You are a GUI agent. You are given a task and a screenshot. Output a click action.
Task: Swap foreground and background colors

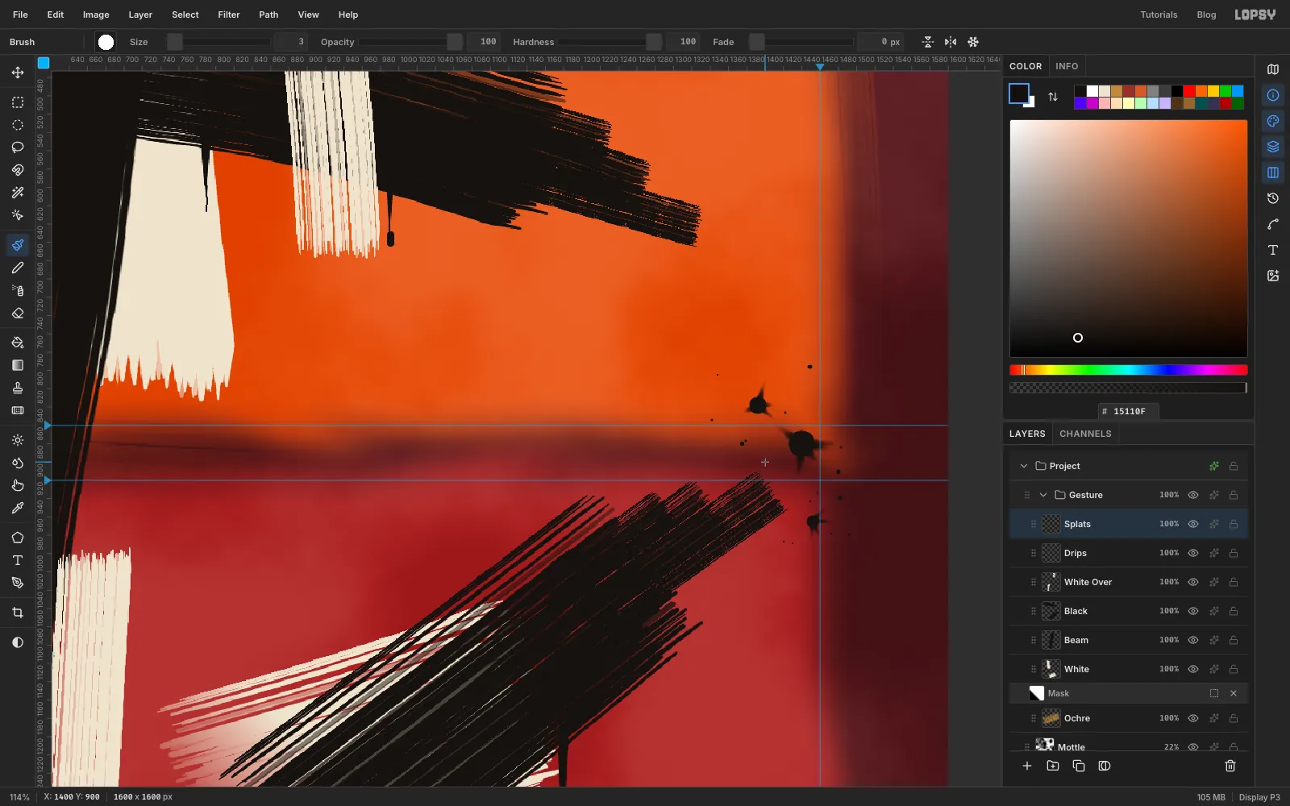click(x=1053, y=97)
